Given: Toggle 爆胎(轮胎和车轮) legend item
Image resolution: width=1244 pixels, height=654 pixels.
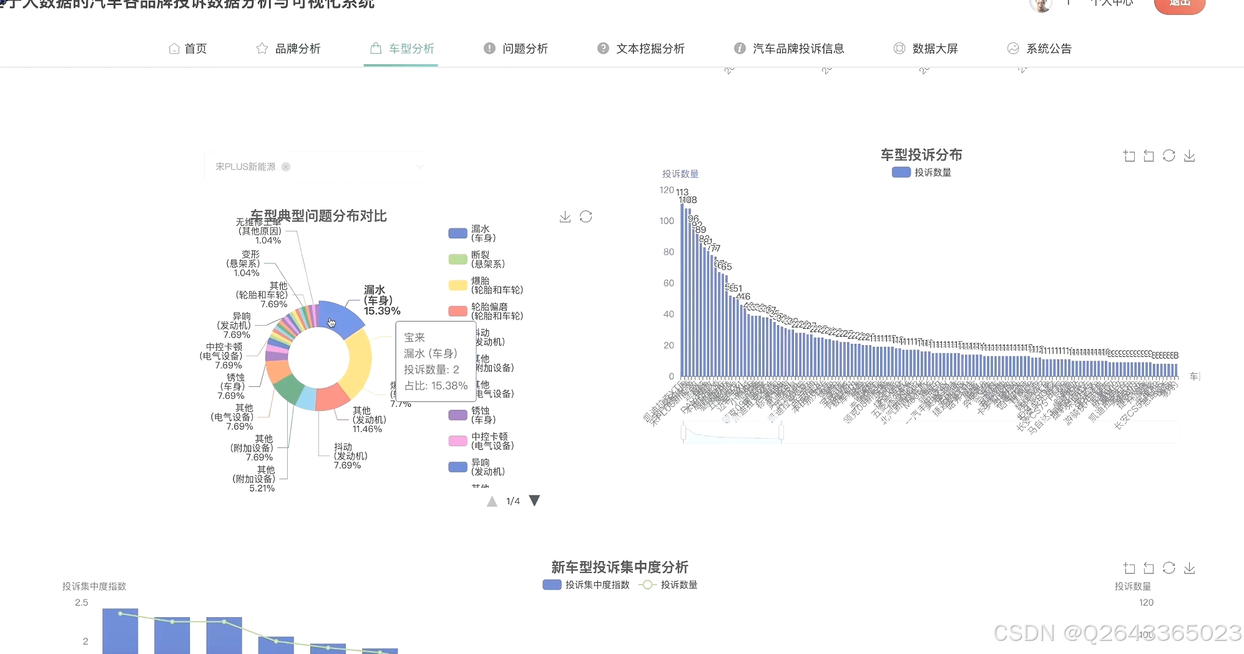Looking at the screenshot, I should click(486, 285).
